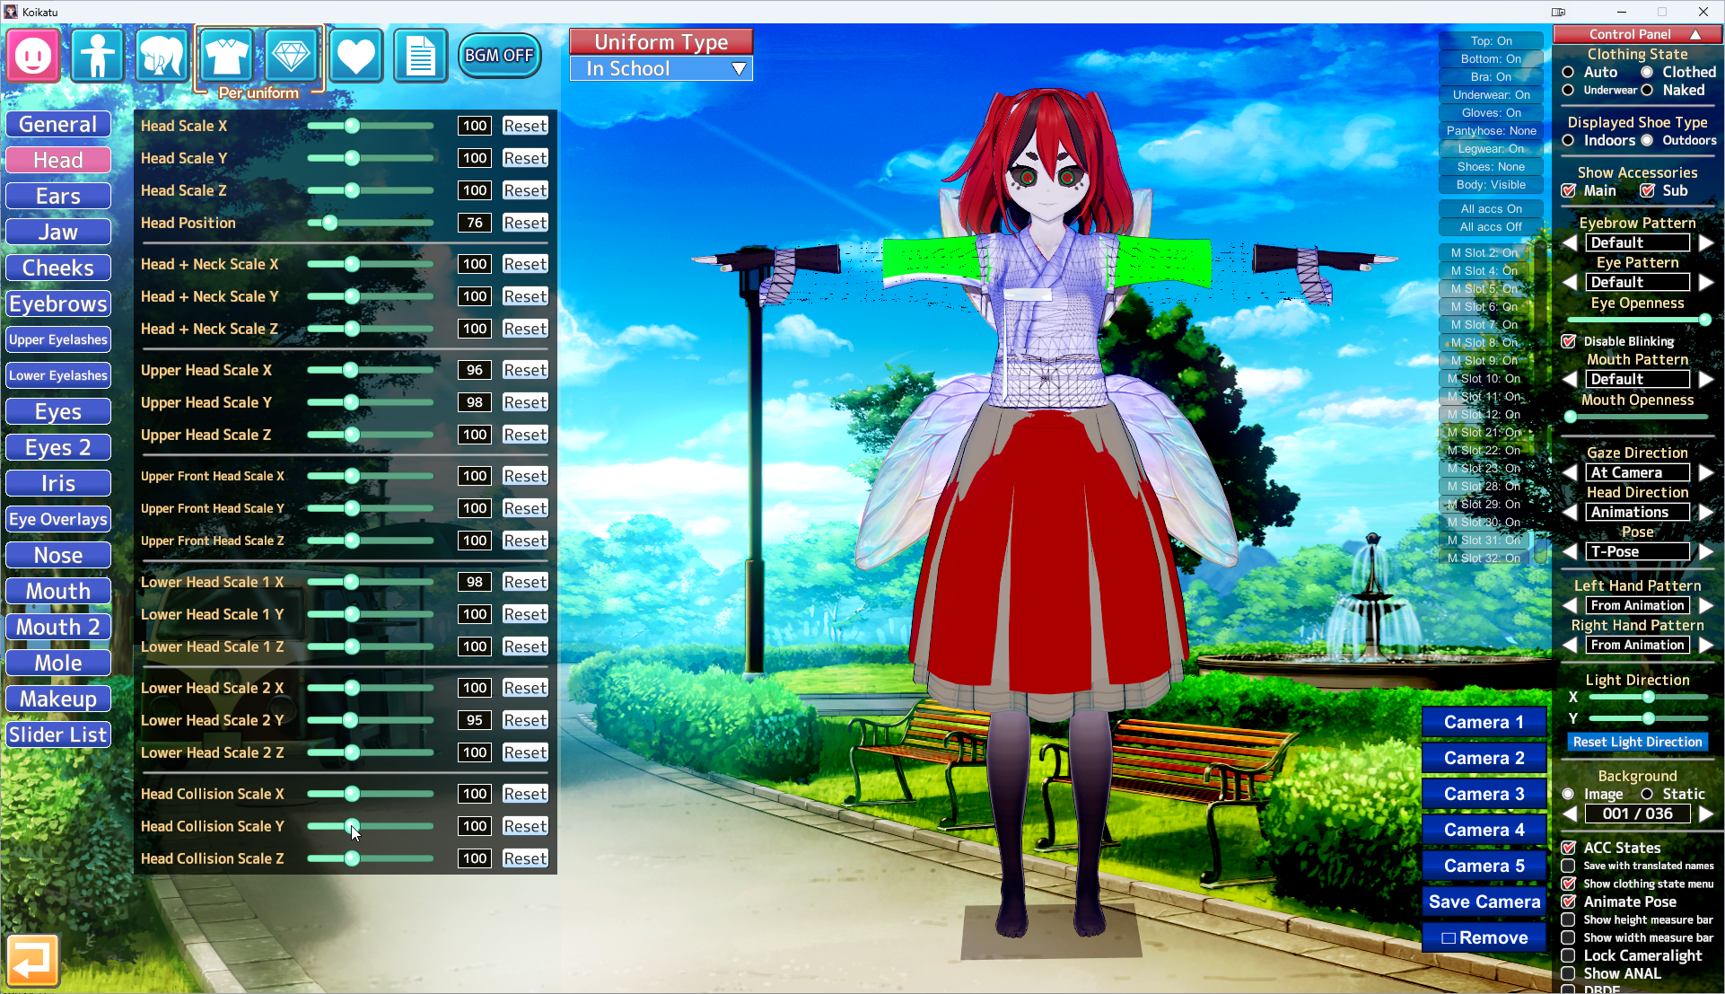Toggle Top: On clothing state
This screenshot has width=1725, height=994.
[x=1491, y=41]
